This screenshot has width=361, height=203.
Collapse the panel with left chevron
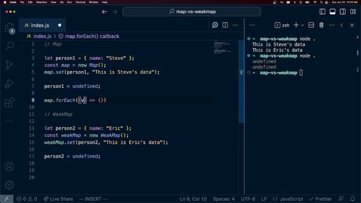tap(342, 25)
